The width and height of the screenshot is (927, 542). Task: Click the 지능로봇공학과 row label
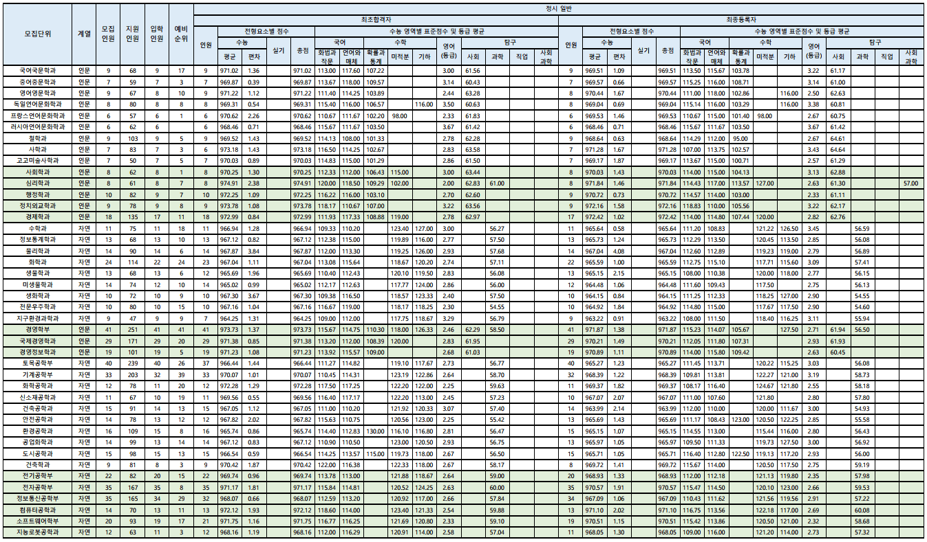pos(37,532)
